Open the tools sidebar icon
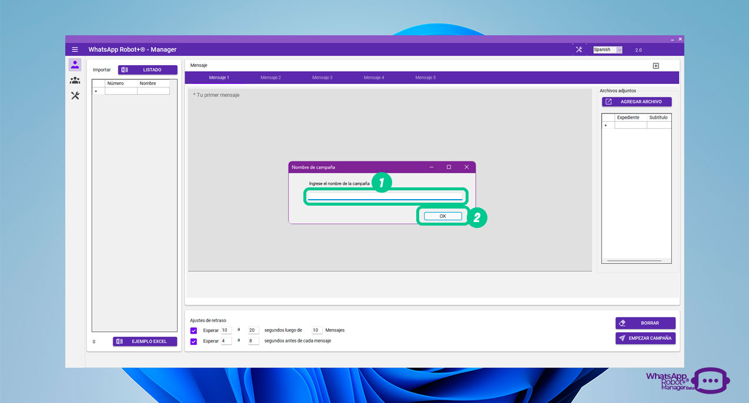Image resolution: width=749 pixels, height=403 pixels. click(x=75, y=96)
